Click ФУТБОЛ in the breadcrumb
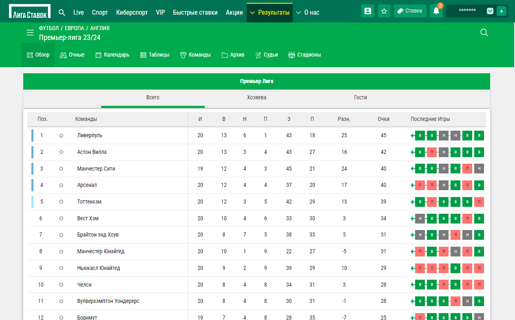This screenshot has width=515, height=320. tap(49, 28)
